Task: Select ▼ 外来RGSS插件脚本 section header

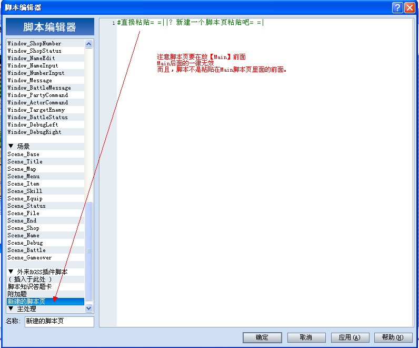Action: click(45, 272)
